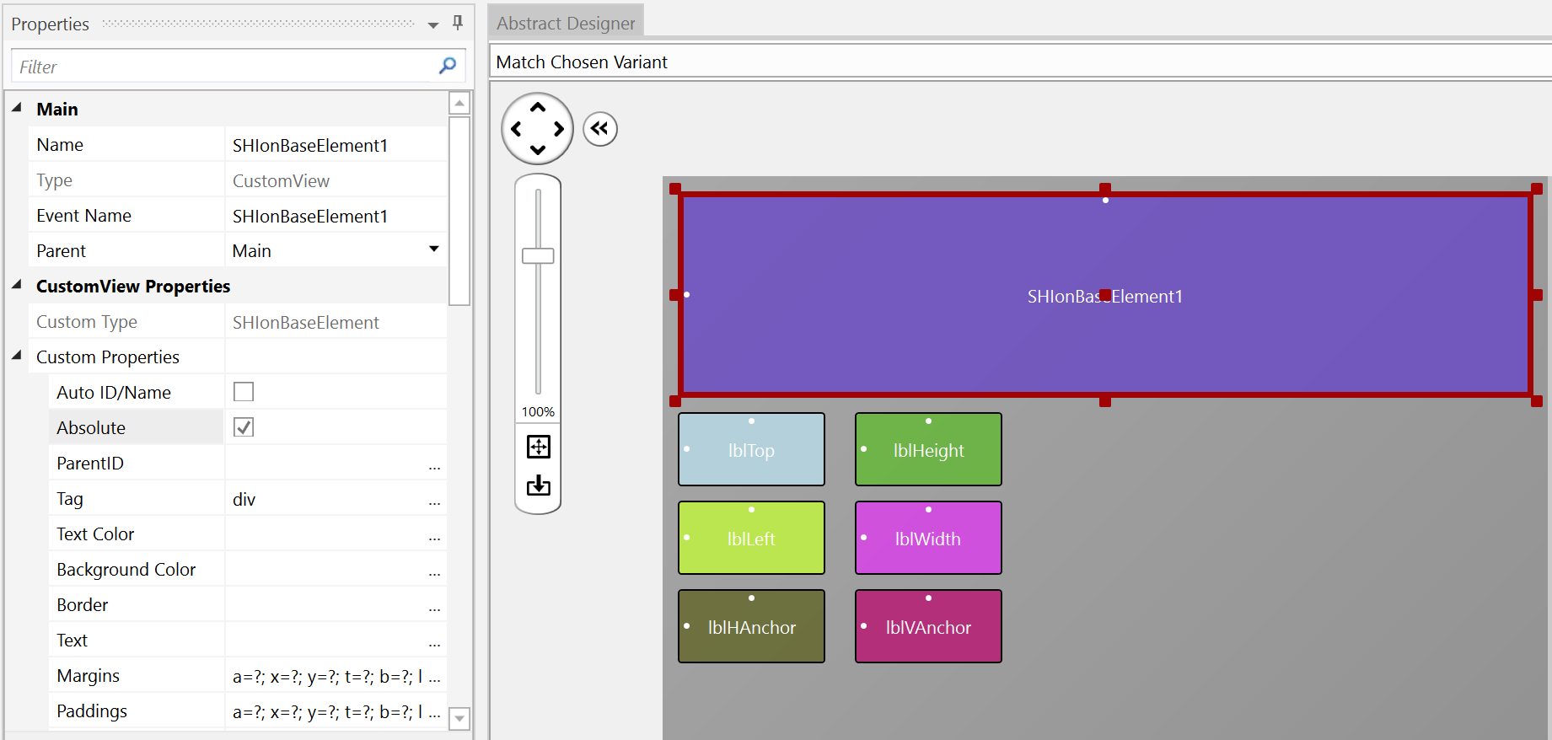Pan the designer view left
The height and width of the screenshot is (740, 1552).
click(516, 129)
